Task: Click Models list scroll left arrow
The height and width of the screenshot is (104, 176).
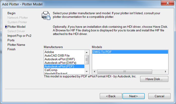Action: pyautogui.click(x=94, y=71)
